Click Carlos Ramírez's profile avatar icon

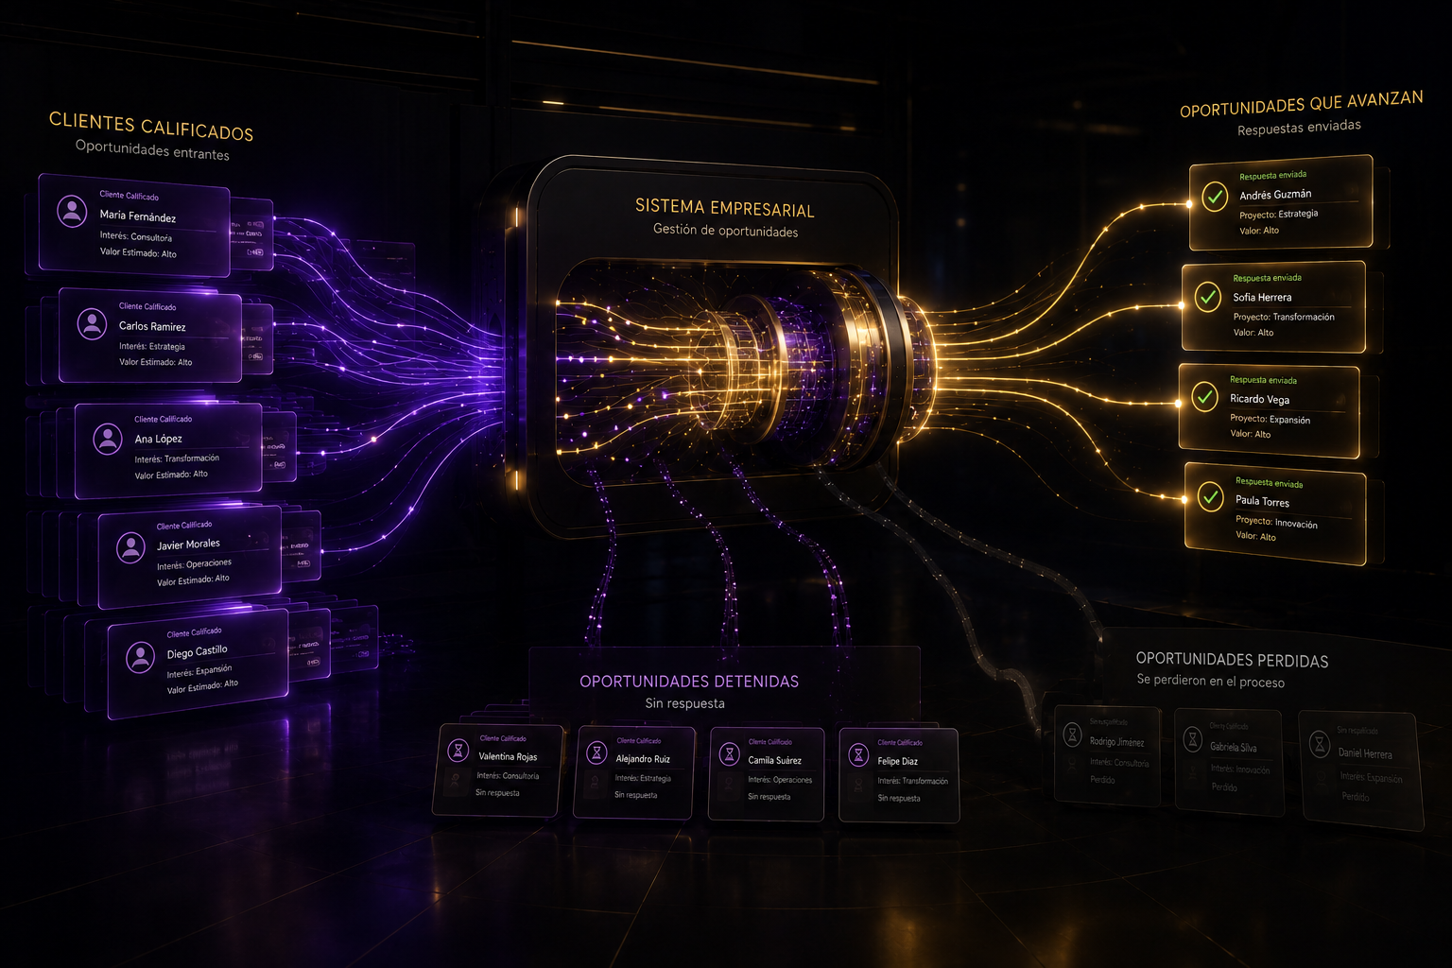92,324
